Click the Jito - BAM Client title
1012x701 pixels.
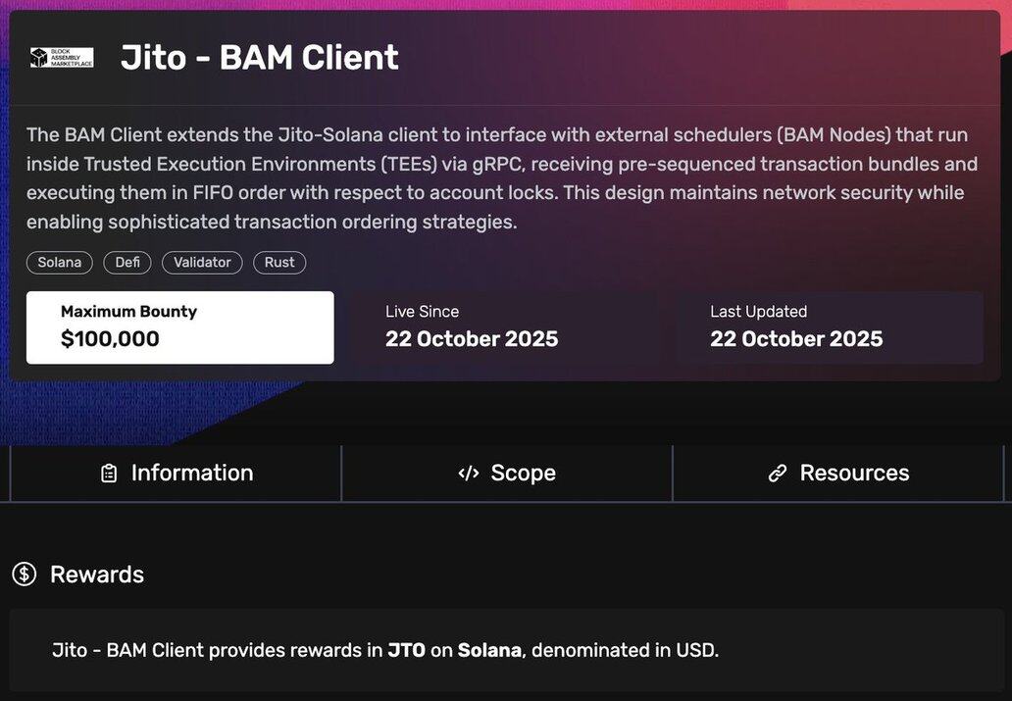click(x=260, y=58)
